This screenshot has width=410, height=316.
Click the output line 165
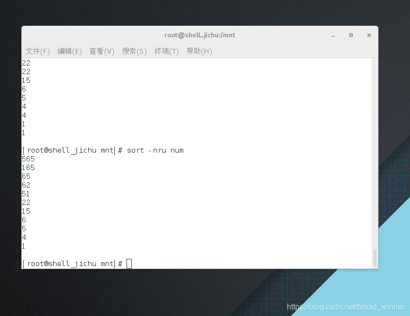pos(28,167)
